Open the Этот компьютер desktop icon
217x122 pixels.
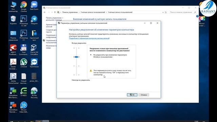[x=13, y=7]
